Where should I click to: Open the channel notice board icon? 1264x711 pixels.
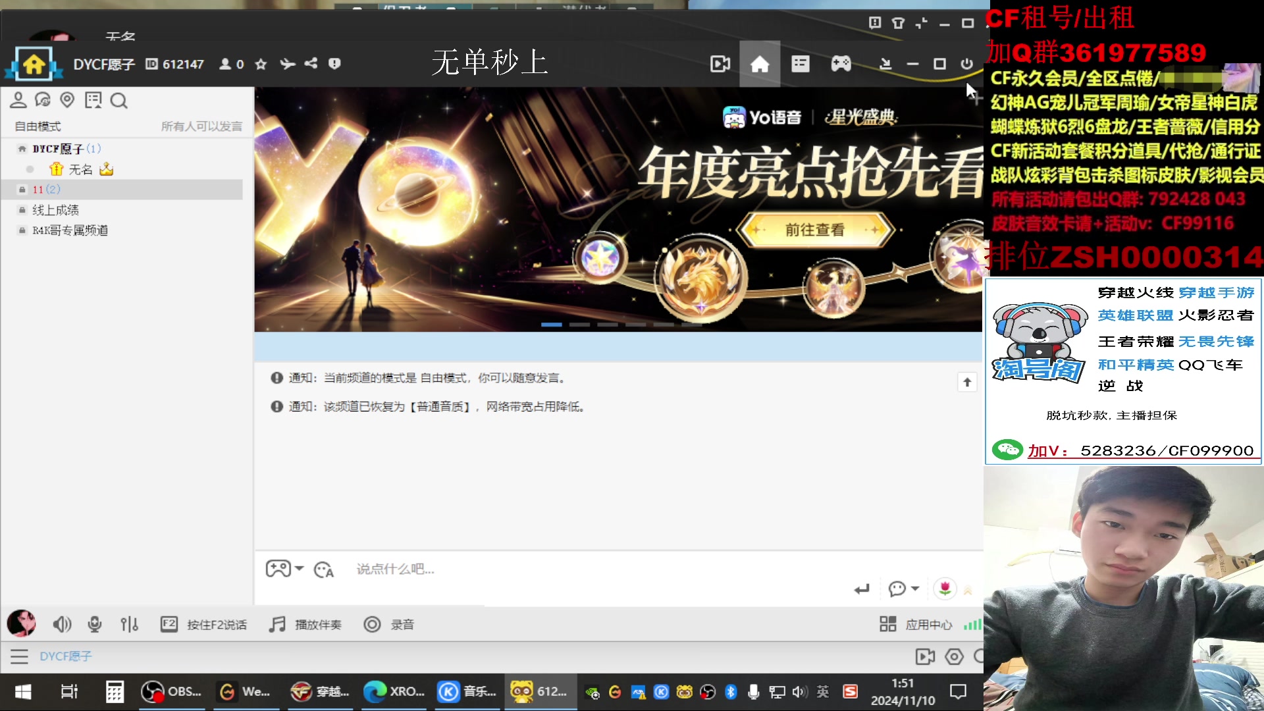(93, 100)
